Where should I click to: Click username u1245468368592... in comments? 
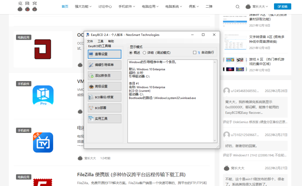245,91
